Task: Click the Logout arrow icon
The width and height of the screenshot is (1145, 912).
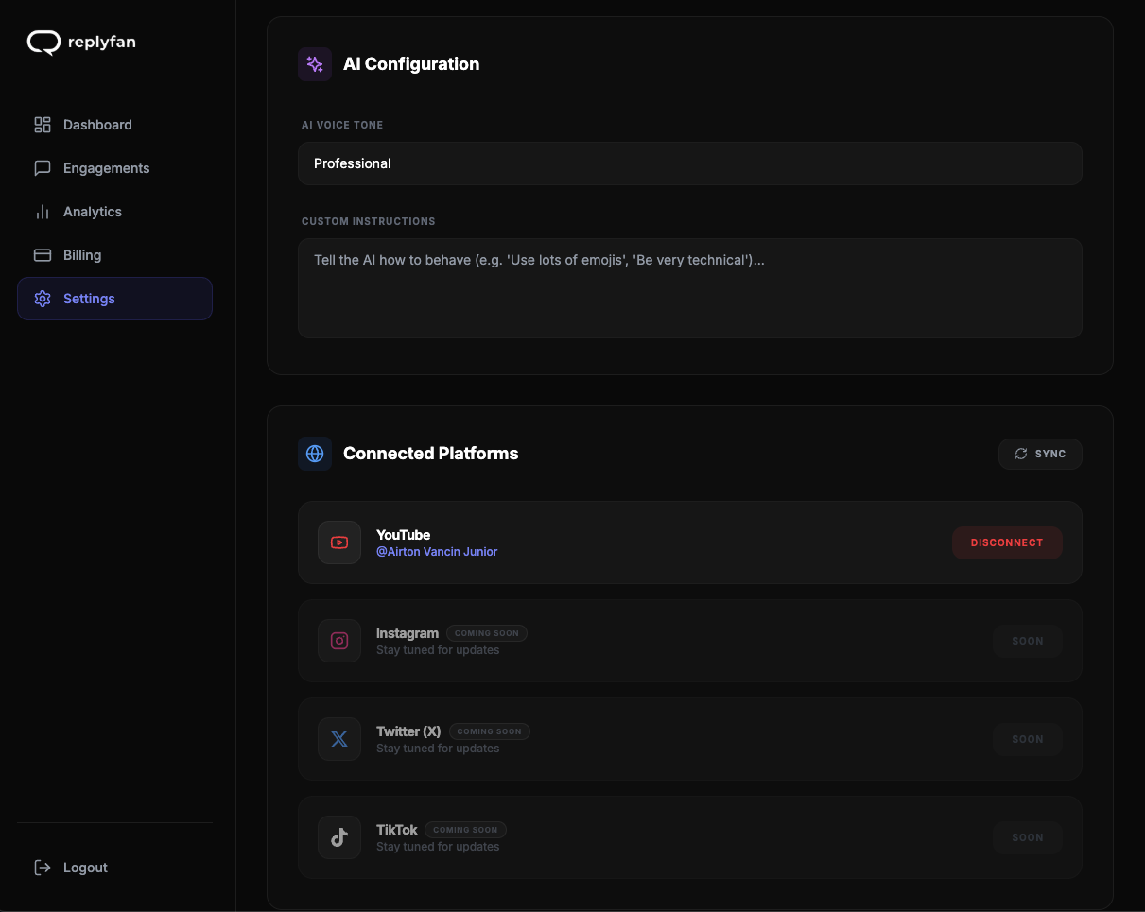Action: 43,868
